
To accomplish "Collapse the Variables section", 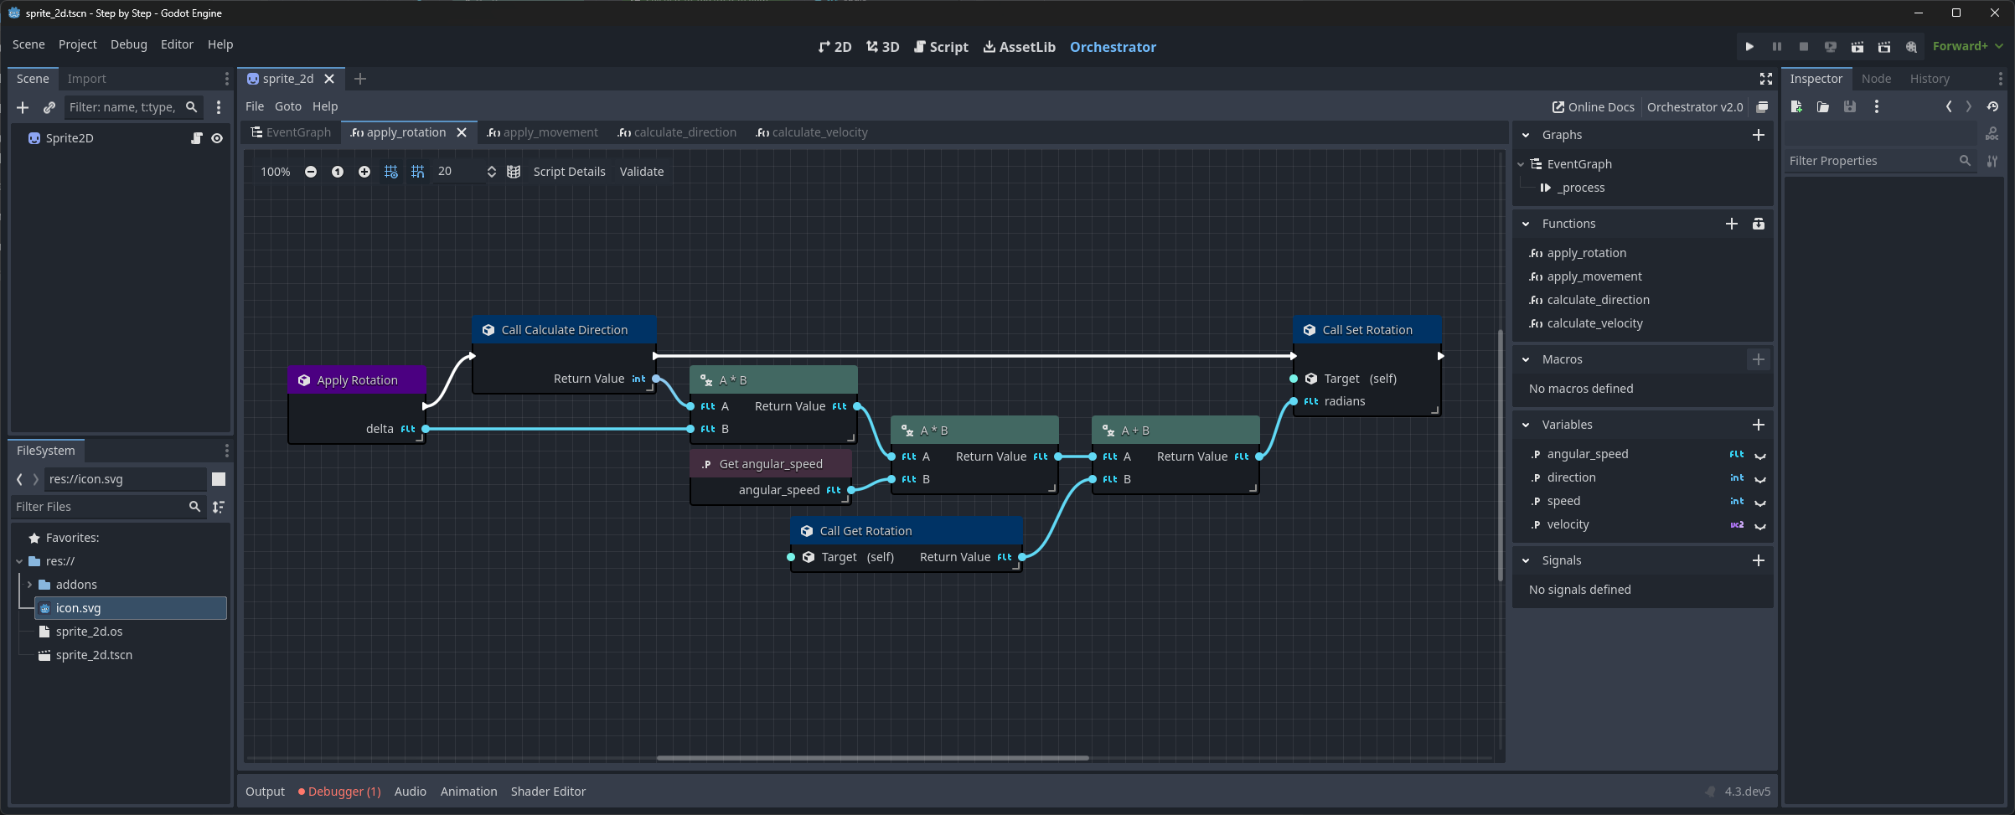I will pyautogui.click(x=1526, y=425).
